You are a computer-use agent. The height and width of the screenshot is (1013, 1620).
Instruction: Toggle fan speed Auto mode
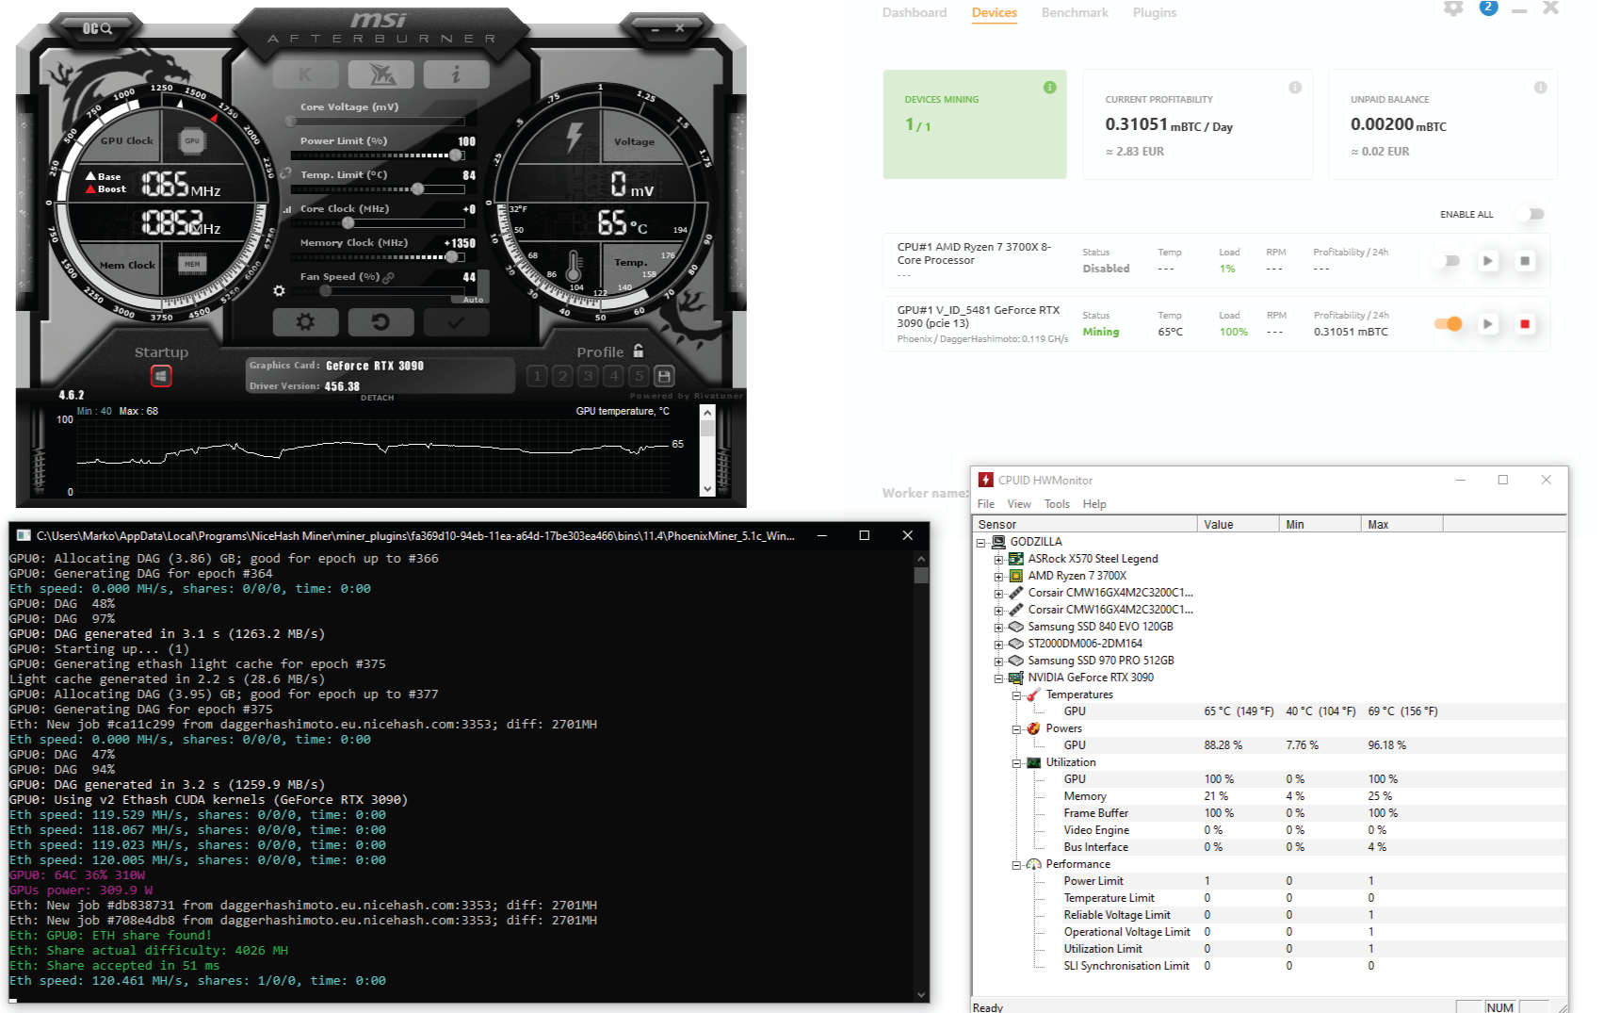click(474, 300)
